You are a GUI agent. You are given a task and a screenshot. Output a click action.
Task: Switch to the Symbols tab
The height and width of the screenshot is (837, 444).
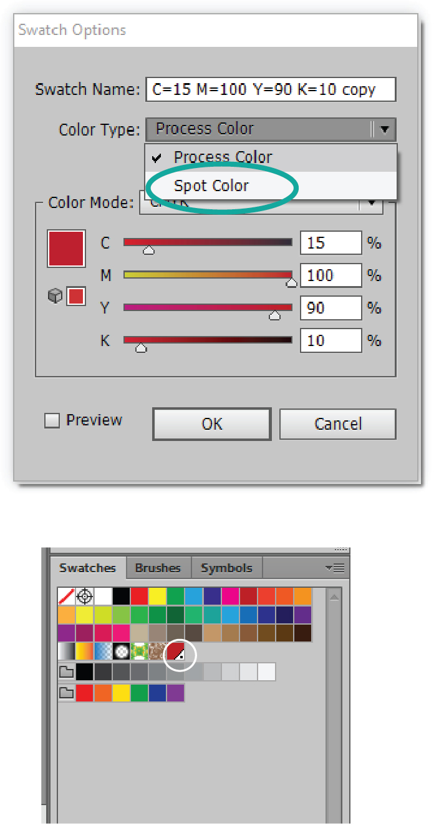pos(226,568)
